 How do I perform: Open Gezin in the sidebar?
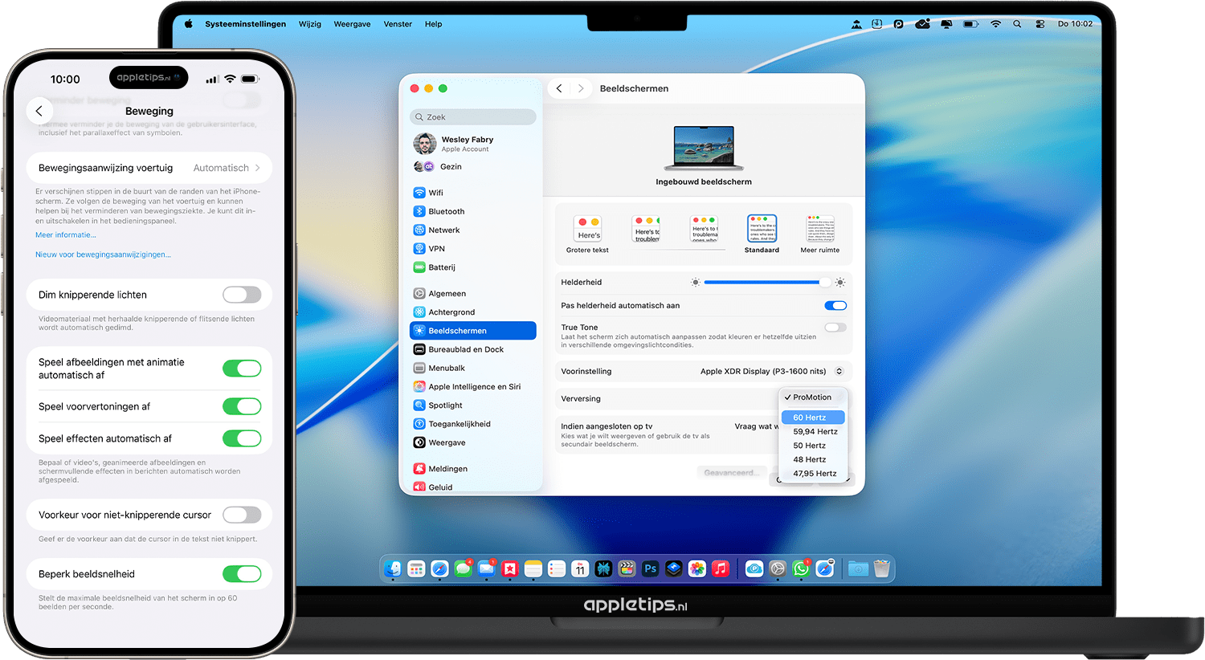pos(472,166)
